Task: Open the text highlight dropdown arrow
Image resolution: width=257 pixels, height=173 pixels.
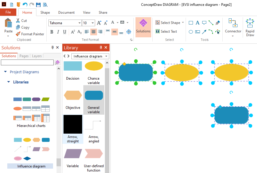Action: point(128,22)
